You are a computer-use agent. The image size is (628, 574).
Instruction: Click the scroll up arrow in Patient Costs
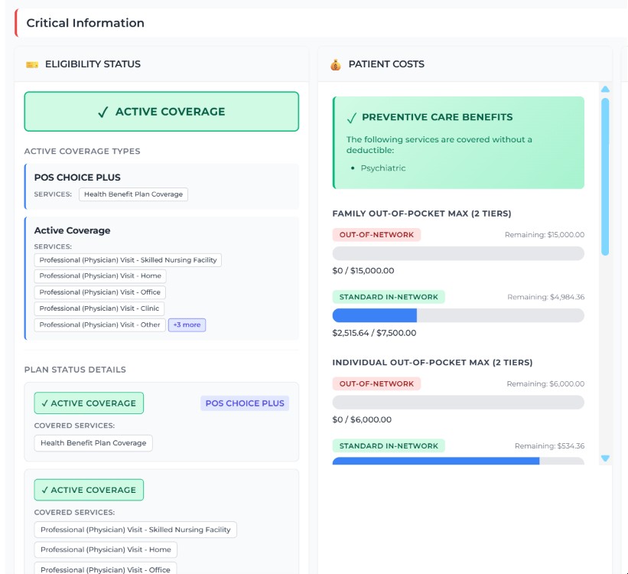pyautogui.click(x=605, y=89)
